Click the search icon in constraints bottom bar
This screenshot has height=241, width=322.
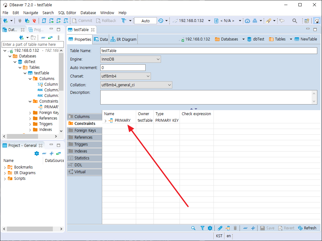[193, 228]
